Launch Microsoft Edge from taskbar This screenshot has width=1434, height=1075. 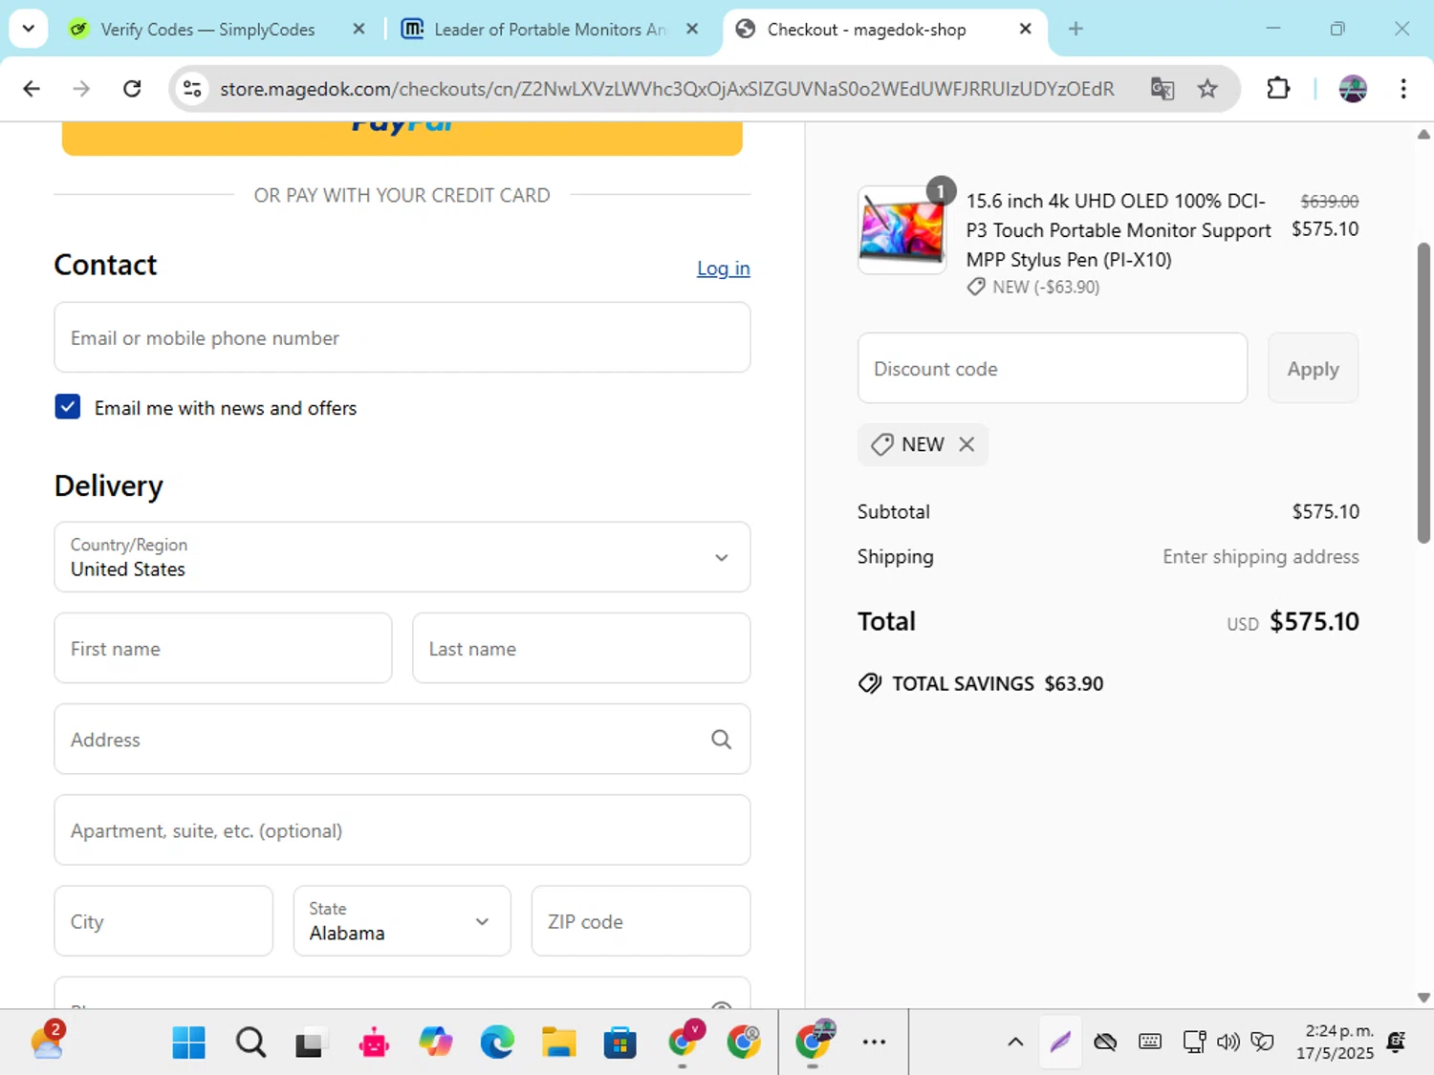tap(497, 1043)
